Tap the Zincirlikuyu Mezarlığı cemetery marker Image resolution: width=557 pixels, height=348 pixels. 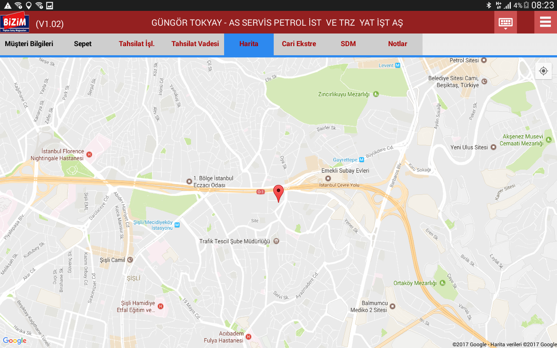[x=376, y=94]
